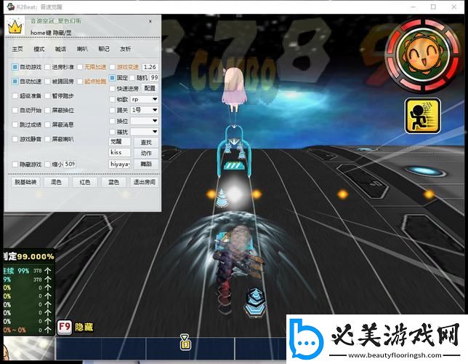Screen dimensions: 468x364
Task: Activate the yellow running man speed icon
Action: point(419,114)
